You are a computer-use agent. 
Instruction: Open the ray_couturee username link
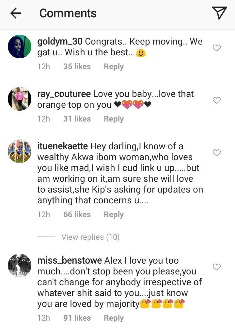[64, 94]
